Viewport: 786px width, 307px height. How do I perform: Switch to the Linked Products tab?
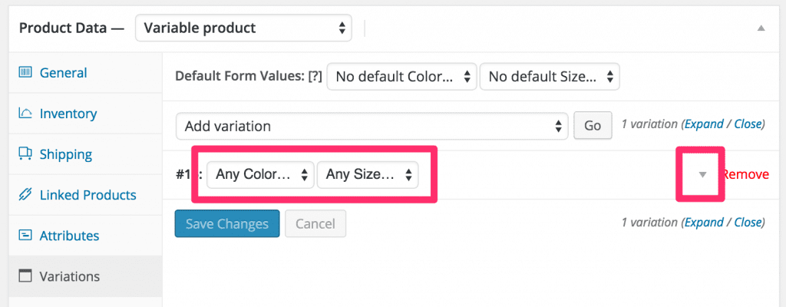(86, 195)
